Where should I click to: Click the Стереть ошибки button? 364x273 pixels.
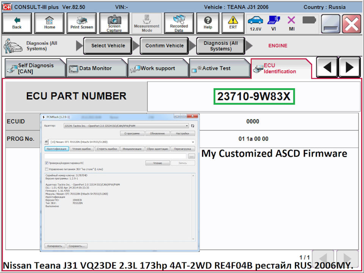pos(107,149)
